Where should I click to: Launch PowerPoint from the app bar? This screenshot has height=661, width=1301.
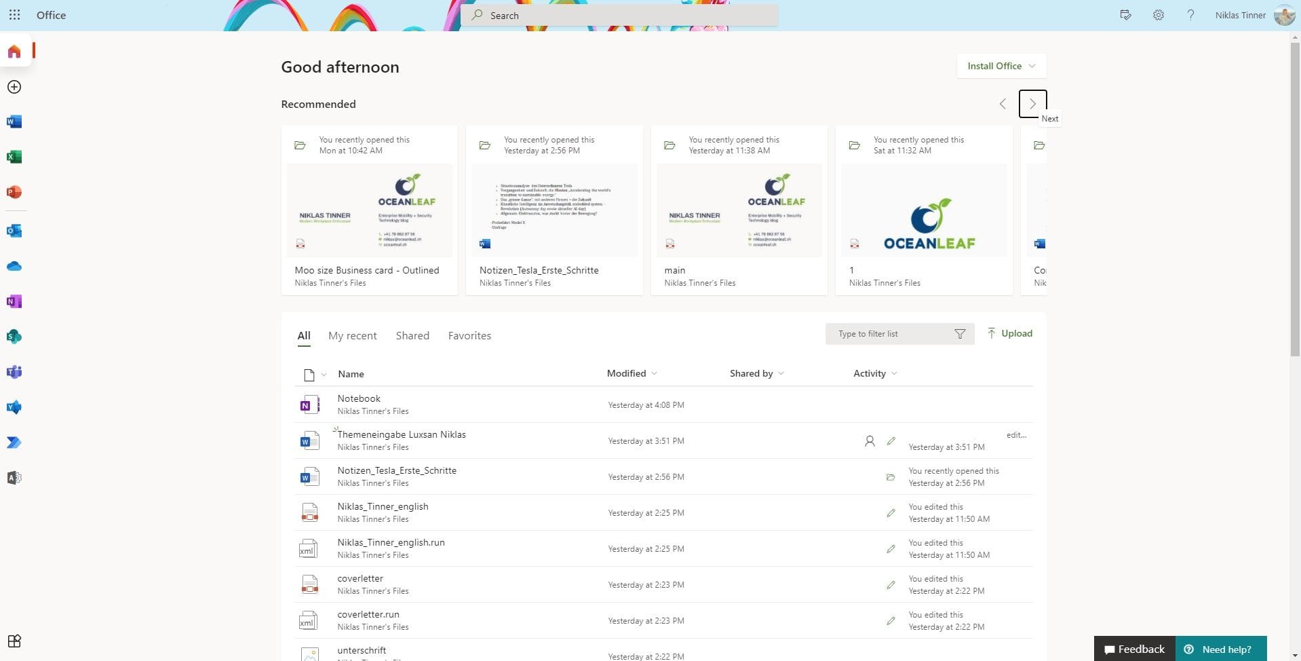[x=14, y=192]
